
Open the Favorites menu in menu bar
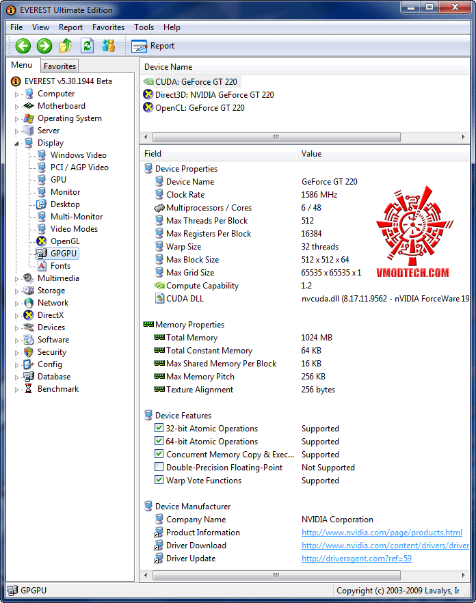(108, 27)
